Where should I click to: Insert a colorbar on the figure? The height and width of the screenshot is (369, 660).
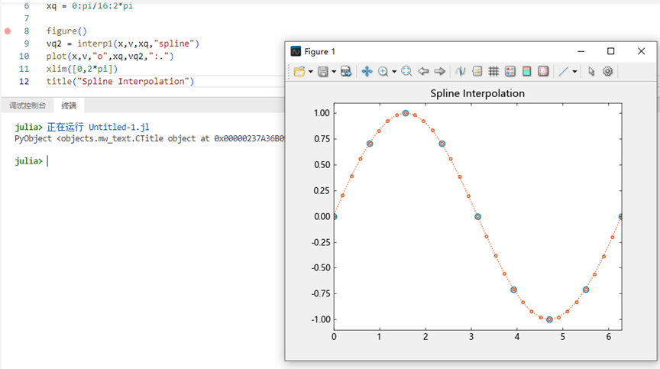526,72
